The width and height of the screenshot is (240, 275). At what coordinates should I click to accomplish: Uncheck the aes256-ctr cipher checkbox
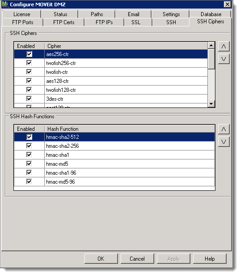click(29, 54)
